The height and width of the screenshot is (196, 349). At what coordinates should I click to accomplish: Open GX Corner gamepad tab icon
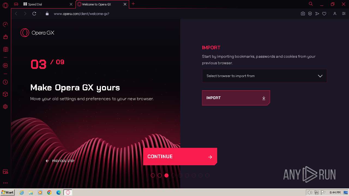tap(16, 4)
